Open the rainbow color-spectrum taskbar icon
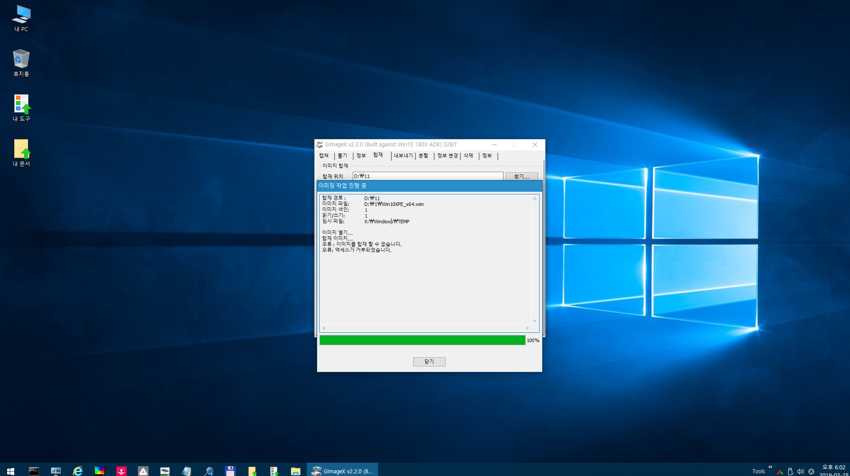Viewport: 850px width, 476px height. point(99,471)
